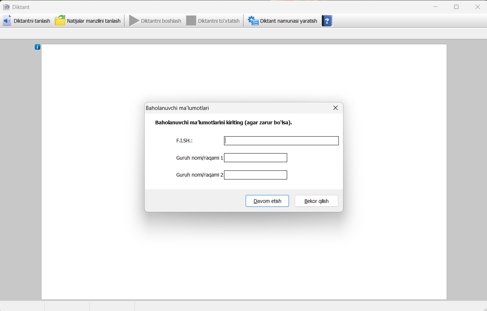
Task: Click the folder icon for Natijalar manzilini tanlash
Action: 60,21
